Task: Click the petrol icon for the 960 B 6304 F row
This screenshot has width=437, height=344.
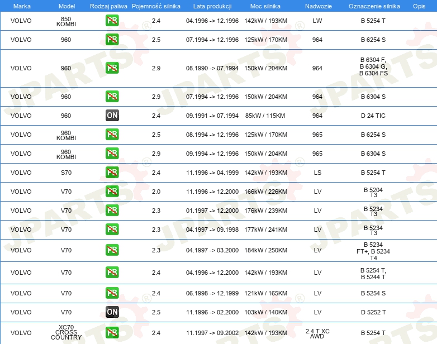Action: point(112,68)
